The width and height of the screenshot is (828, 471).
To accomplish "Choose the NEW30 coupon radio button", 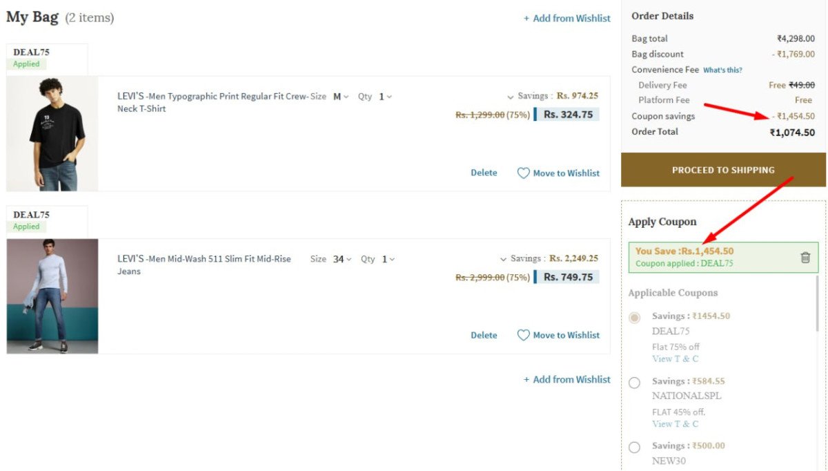I will pyautogui.click(x=635, y=448).
